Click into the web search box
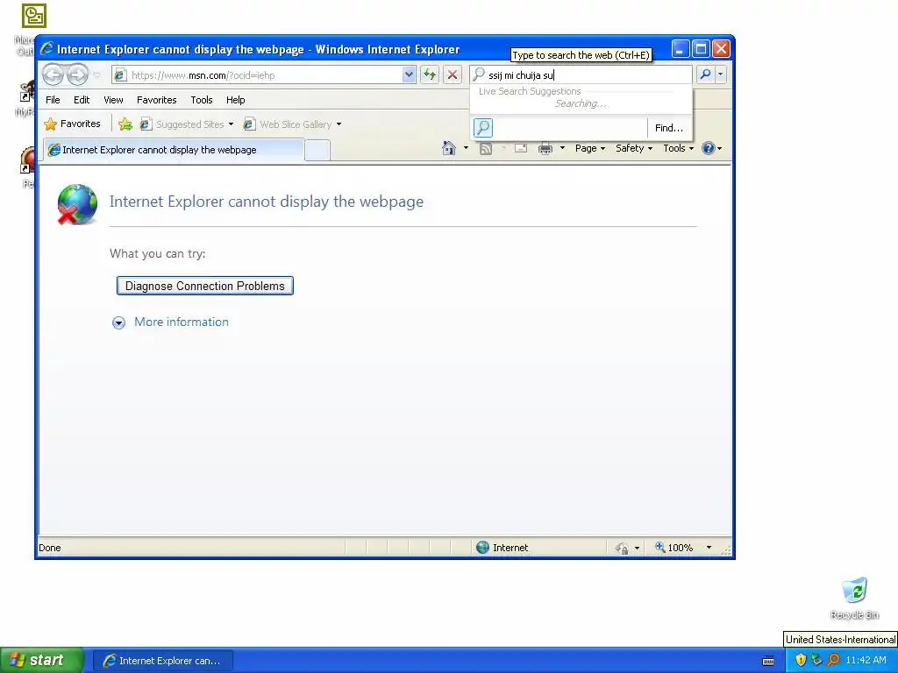The width and height of the screenshot is (898, 673). coord(581,75)
